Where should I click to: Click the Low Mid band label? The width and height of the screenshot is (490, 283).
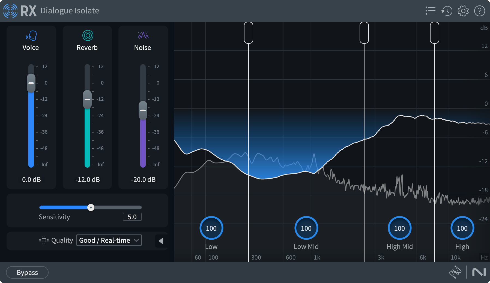click(306, 246)
